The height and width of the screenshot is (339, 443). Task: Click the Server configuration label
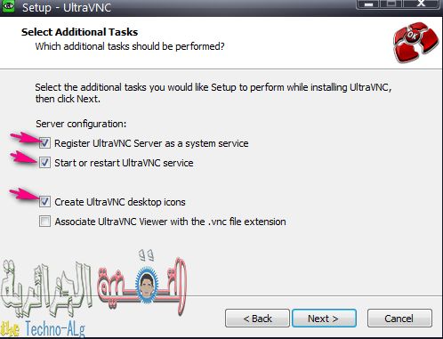[81, 124]
